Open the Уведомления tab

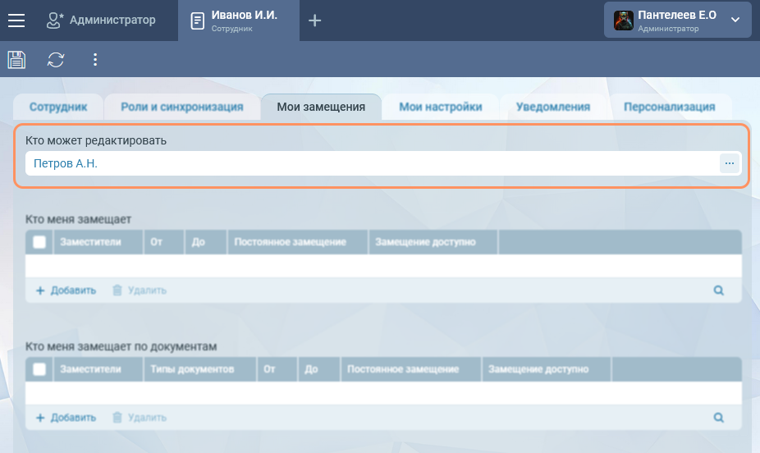tap(553, 107)
